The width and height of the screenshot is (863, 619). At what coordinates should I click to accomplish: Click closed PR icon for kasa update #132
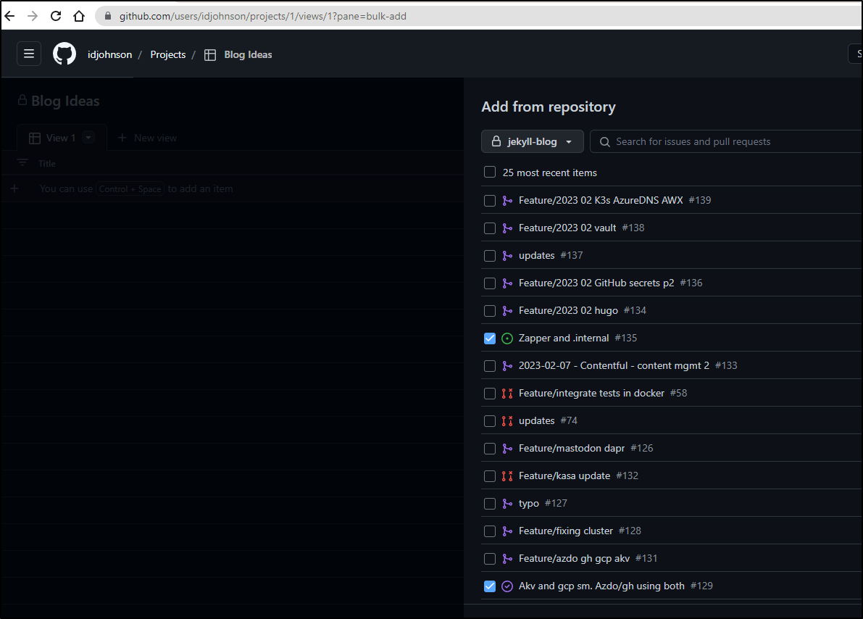(x=507, y=475)
